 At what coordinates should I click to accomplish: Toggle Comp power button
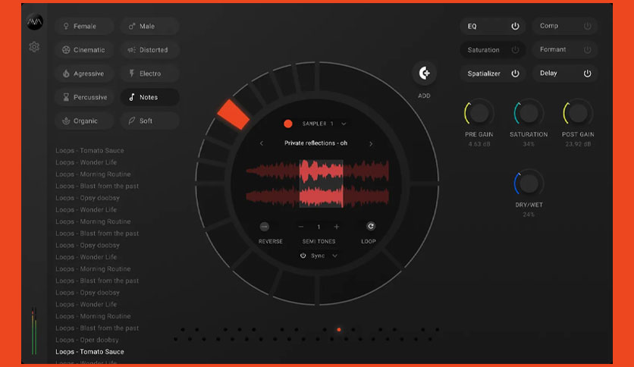click(588, 27)
